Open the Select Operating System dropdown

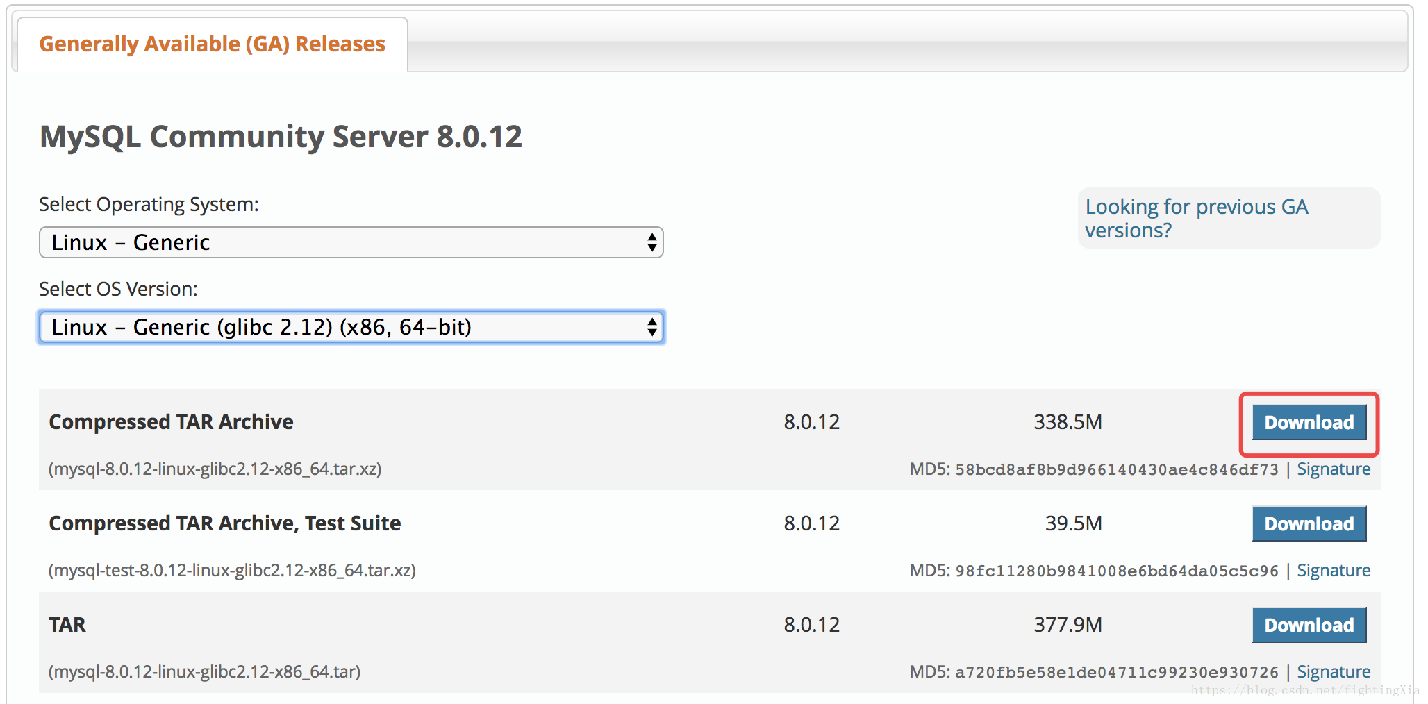tap(351, 242)
